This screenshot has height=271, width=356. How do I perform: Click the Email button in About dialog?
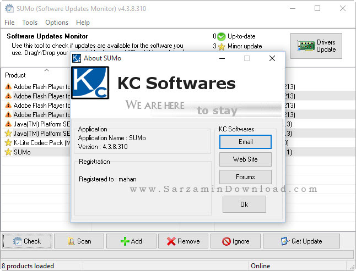(x=245, y=142)
